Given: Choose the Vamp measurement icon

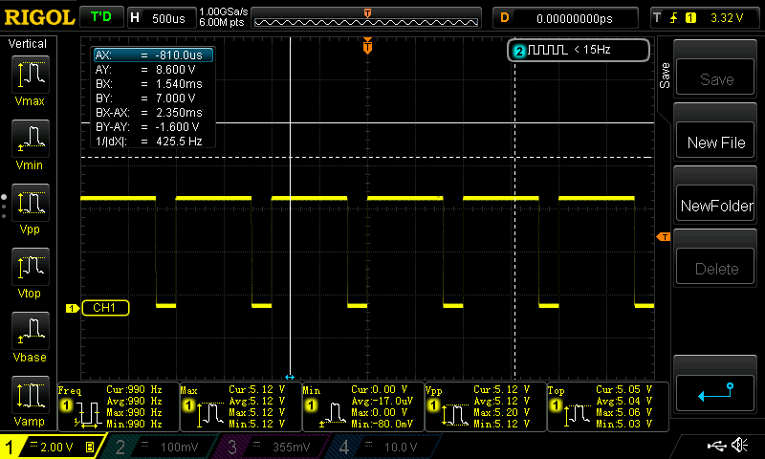Looking at the screenshot, I should [29, 397].
